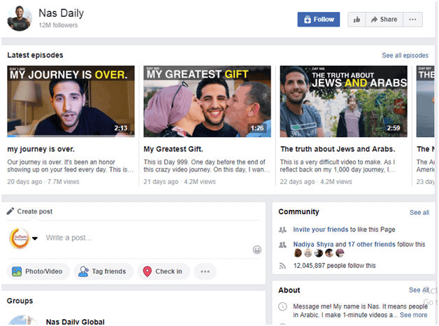Click the Community section heading
The image size is (439, 326).
click(x=298, y=212)
